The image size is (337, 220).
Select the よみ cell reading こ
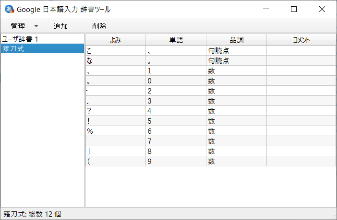pyautogui.click(x=116, y=50)
